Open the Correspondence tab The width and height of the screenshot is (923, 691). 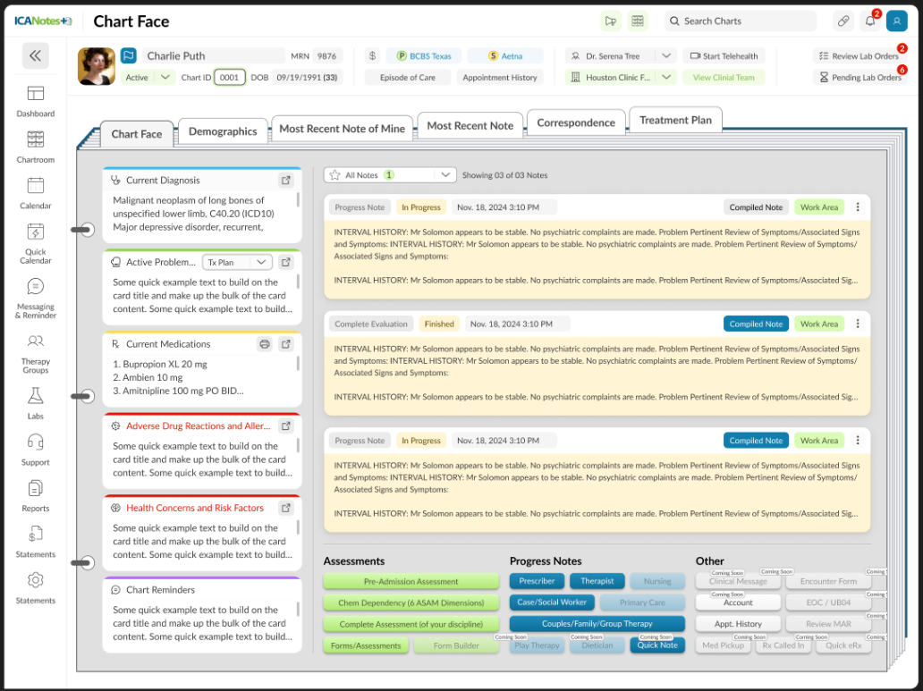(x=576, y=122)
